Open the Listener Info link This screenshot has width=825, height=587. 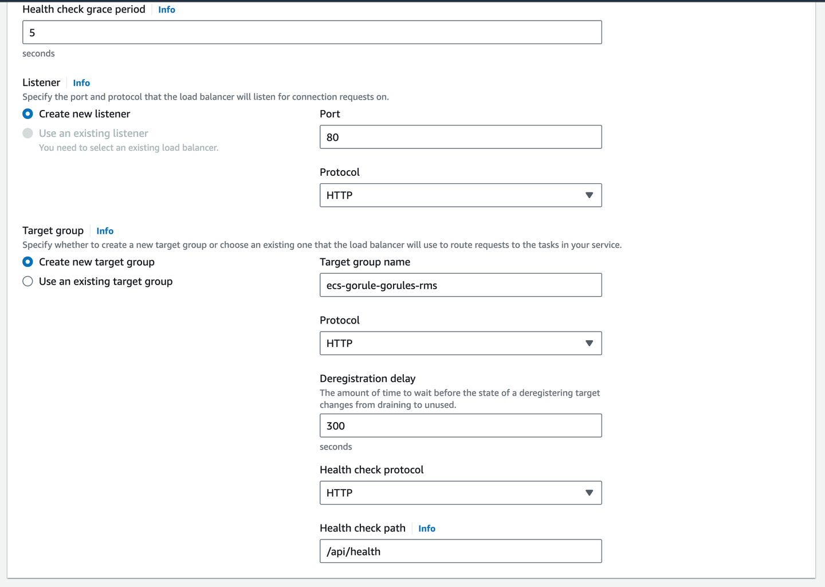[x=81, y=82]
